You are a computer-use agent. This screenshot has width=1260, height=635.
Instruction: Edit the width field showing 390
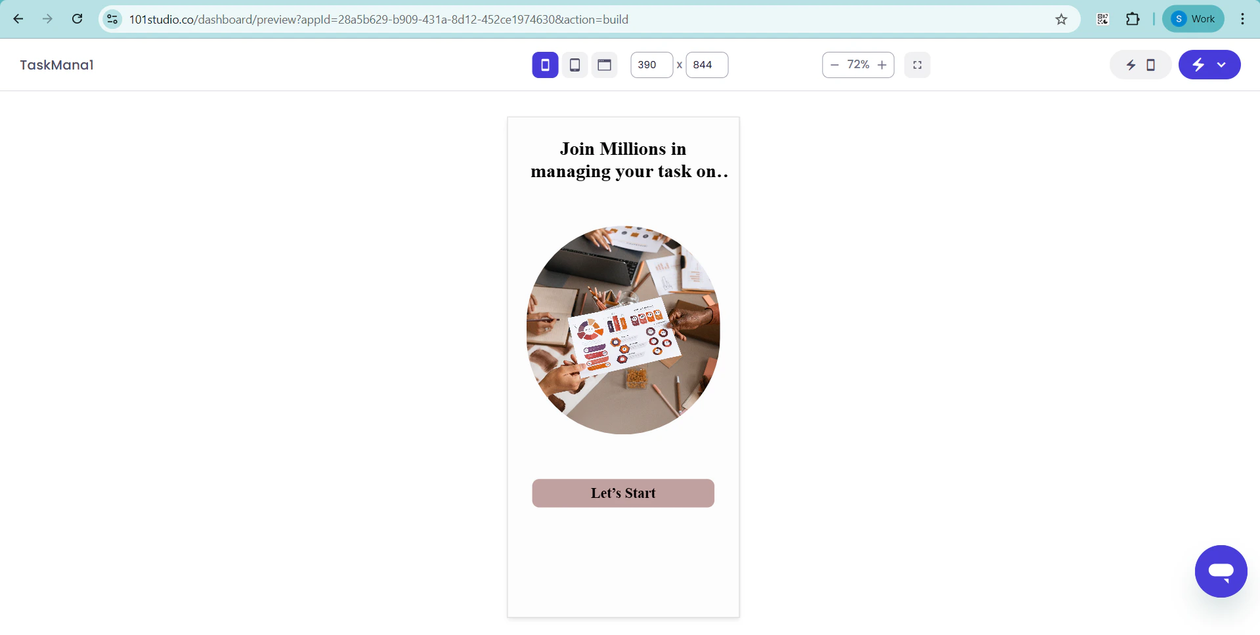click(651, 65)
